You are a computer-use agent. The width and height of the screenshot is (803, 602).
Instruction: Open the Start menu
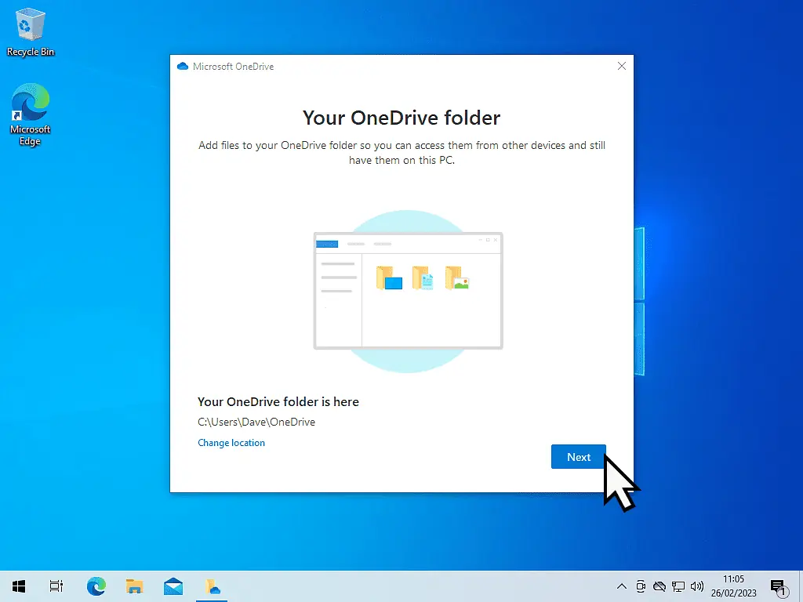tap(18, 586)
